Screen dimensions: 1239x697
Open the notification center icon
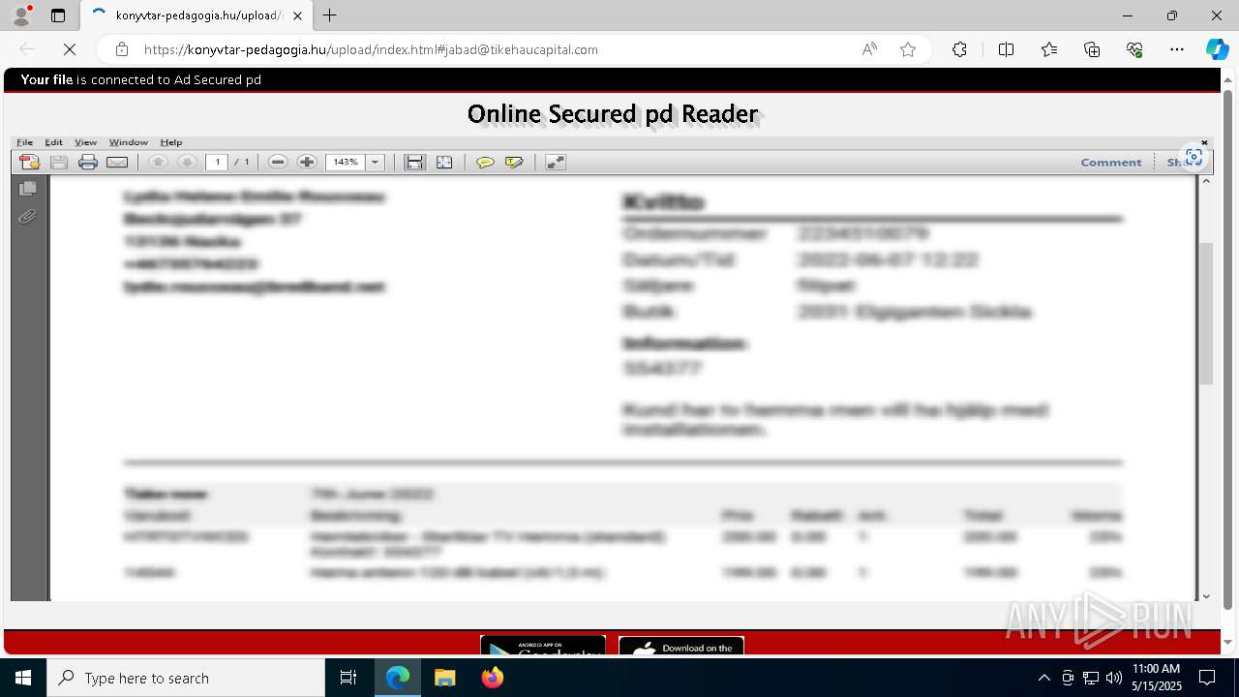pos(1207,678)
